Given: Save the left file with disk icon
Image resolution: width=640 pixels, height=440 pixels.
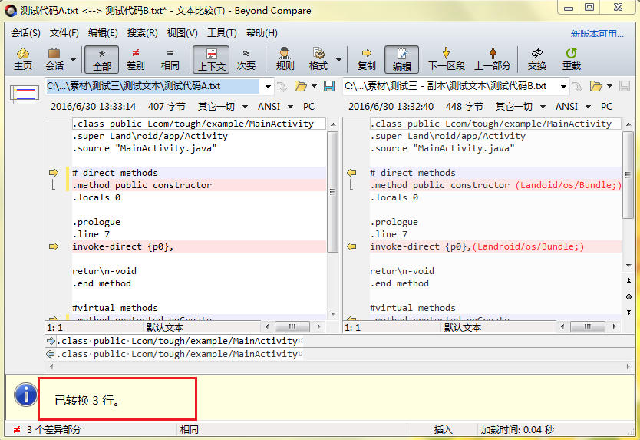Looking at the screenshot, I should tap(329, 86).
